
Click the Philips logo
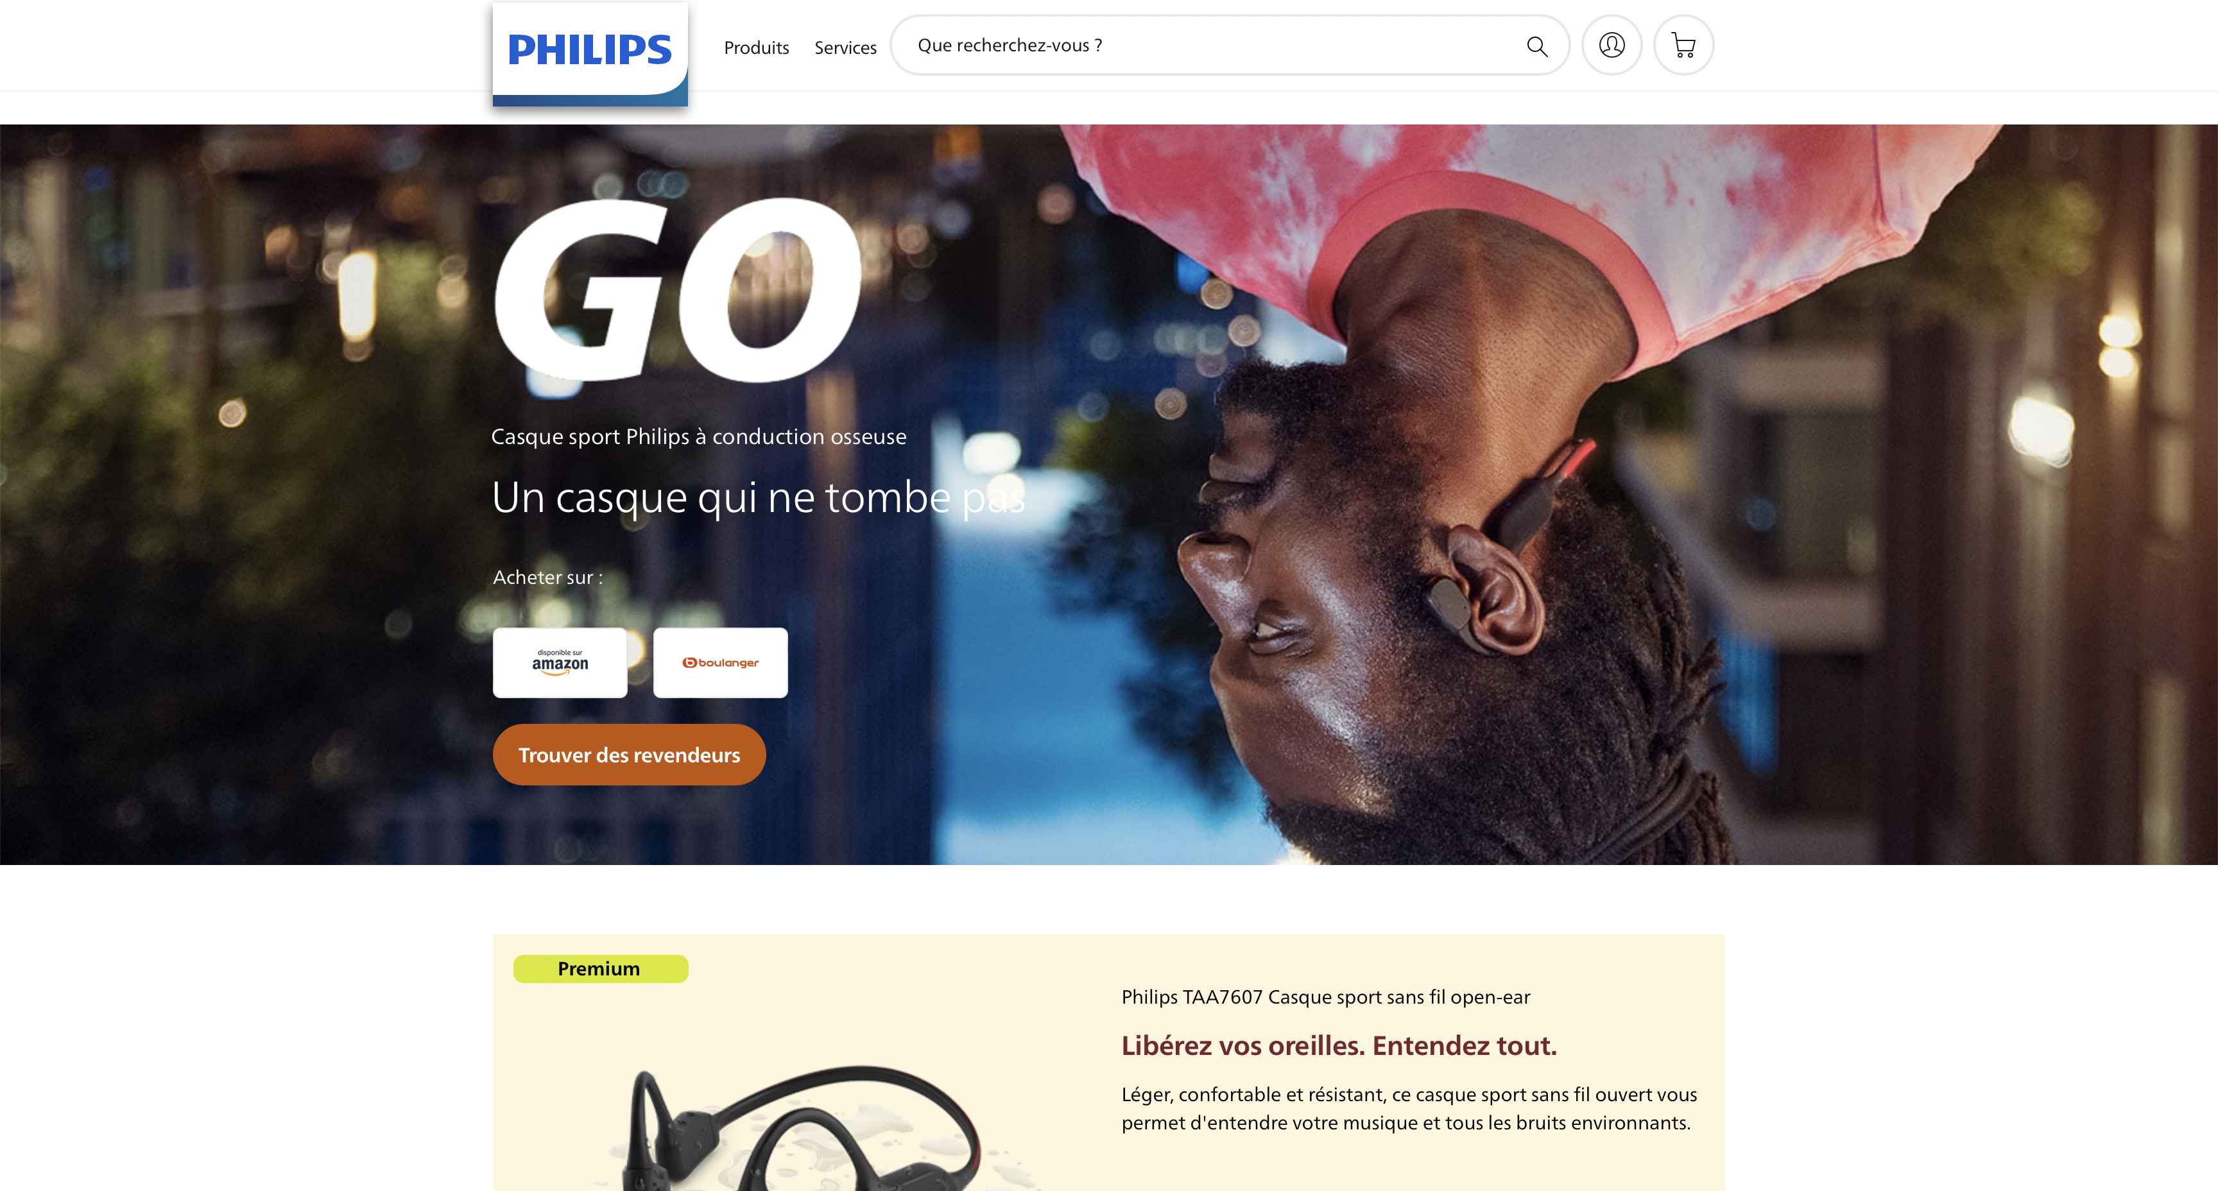(590, 53)
